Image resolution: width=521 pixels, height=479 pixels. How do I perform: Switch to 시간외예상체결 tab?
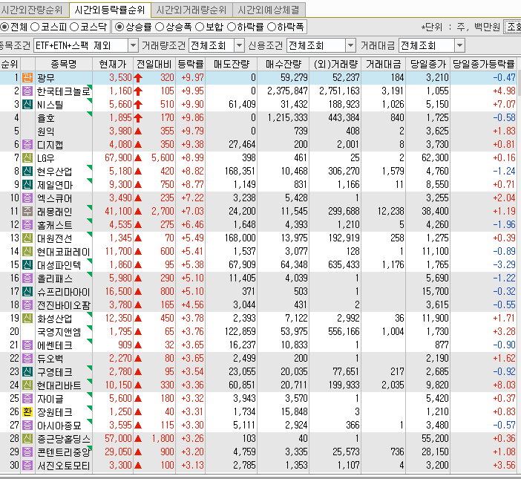click(x=269, y=10)
